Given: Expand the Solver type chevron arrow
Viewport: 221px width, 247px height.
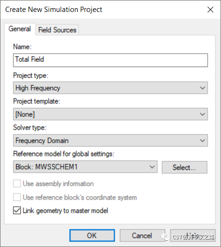Looking at the screenshot, I should click(x=202, y=140).
